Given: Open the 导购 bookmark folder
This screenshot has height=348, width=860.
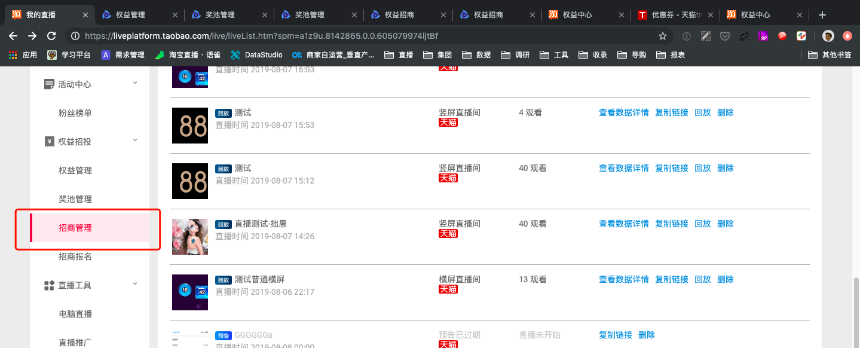Looking at the screenshot, I should tap(632, 54).
